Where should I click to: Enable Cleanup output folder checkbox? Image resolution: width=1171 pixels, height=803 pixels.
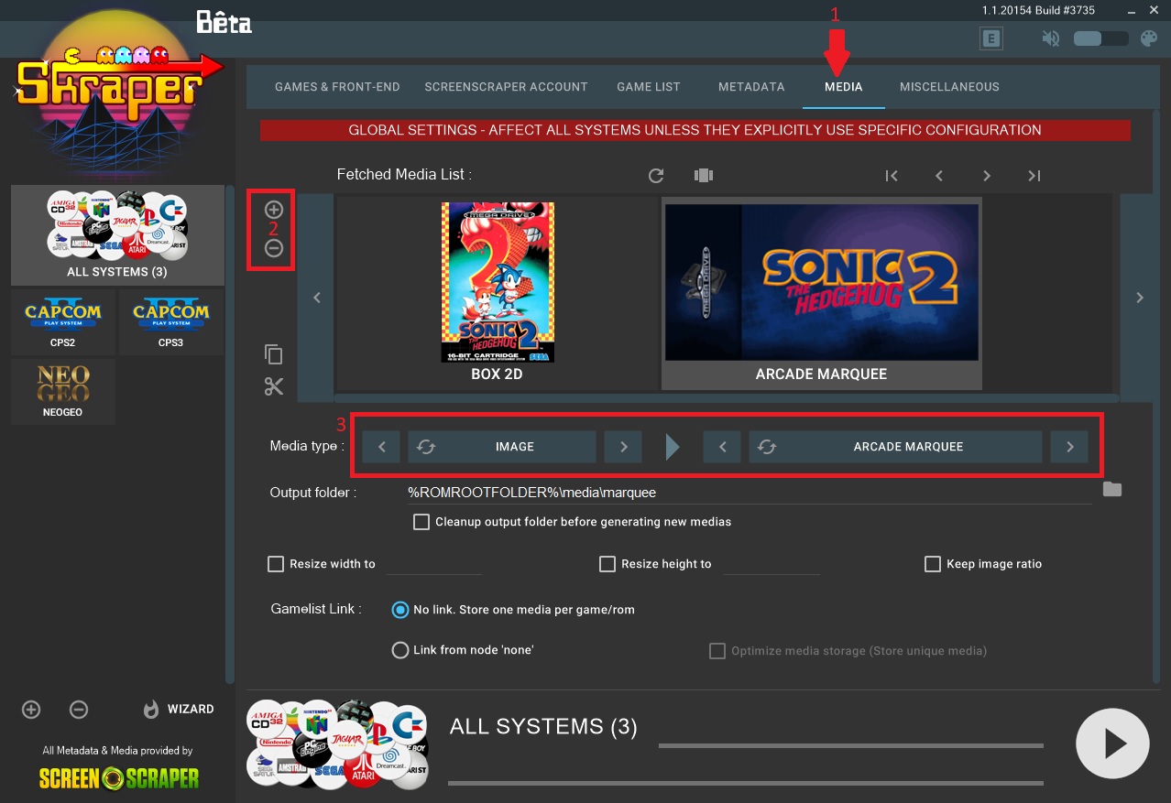[x=421, y=522]
